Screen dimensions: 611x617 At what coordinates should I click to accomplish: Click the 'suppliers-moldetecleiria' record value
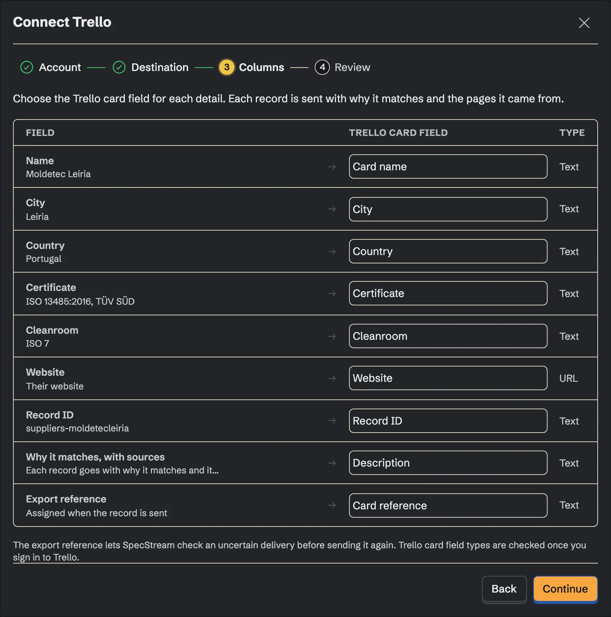point(78,428)
